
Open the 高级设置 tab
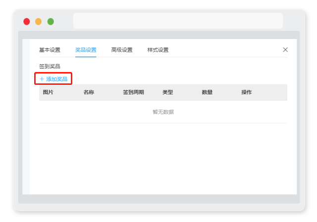coord(122,50)
